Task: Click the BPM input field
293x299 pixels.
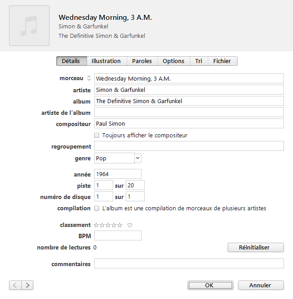Action: pos(118,236)
